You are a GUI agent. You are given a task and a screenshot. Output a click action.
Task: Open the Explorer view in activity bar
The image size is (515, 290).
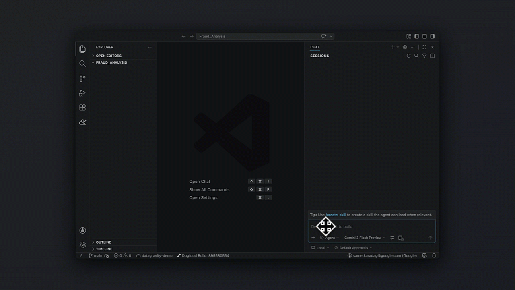point(82,49)
